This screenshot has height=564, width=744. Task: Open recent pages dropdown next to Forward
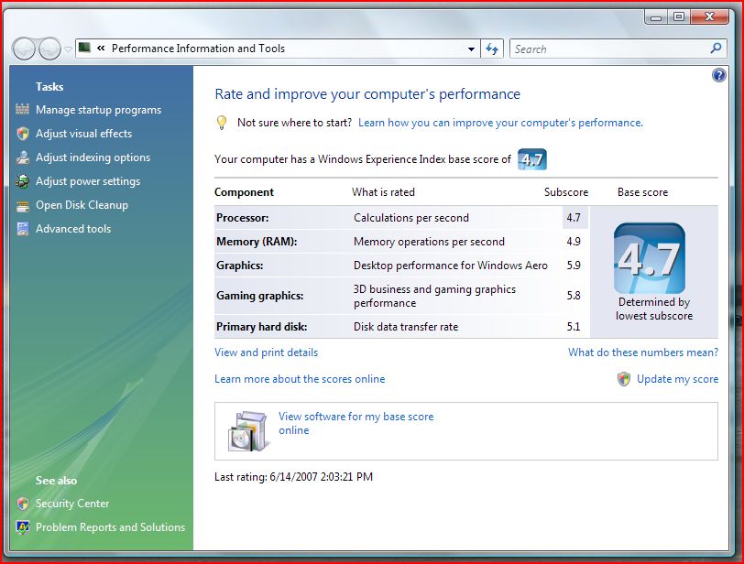[x=68, y=49]
